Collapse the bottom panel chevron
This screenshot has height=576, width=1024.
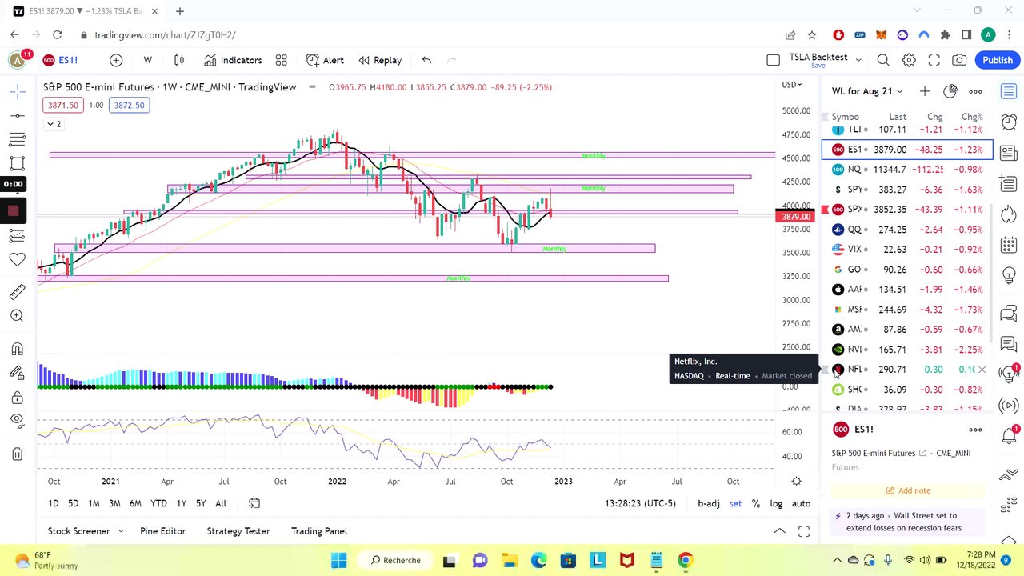click(779, 531)
